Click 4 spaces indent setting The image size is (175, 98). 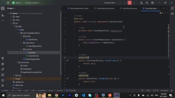click(x=164, y=90)
